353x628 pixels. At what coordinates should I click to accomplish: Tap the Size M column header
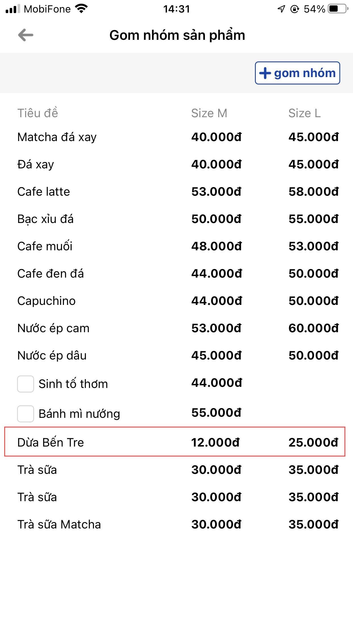(209, 113)
